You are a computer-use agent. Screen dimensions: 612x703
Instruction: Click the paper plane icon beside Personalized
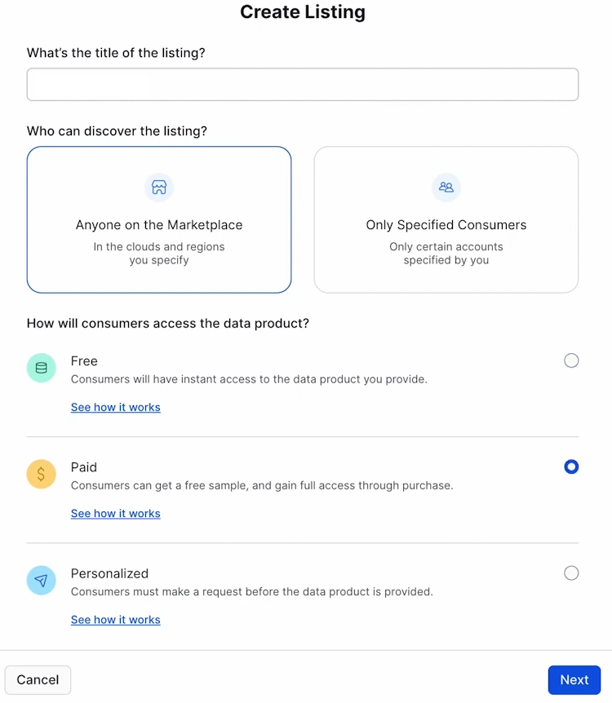point(41,581)
